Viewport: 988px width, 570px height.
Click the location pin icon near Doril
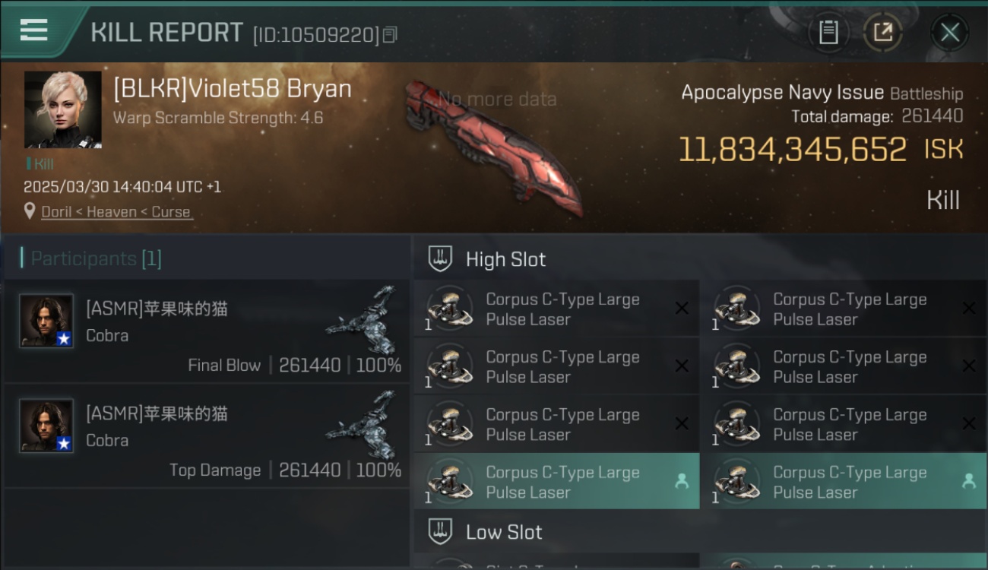click(30, 211)
